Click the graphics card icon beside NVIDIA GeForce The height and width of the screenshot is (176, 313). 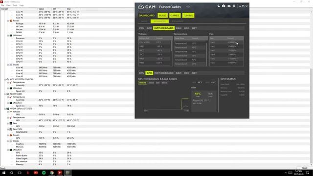click(8, 109)
